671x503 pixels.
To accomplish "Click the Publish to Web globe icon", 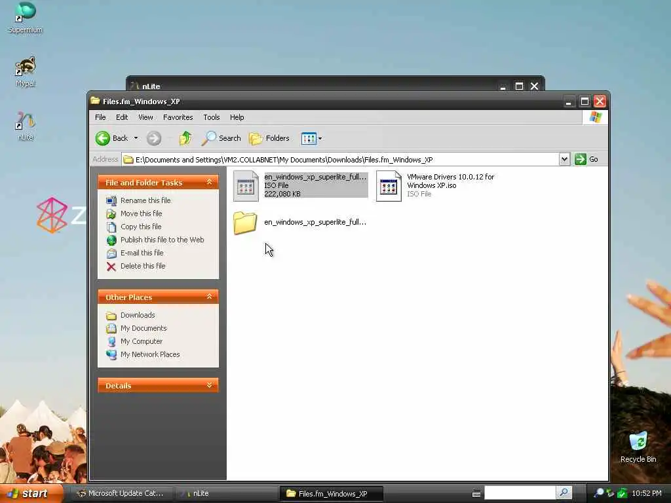I will click(111, 240).
